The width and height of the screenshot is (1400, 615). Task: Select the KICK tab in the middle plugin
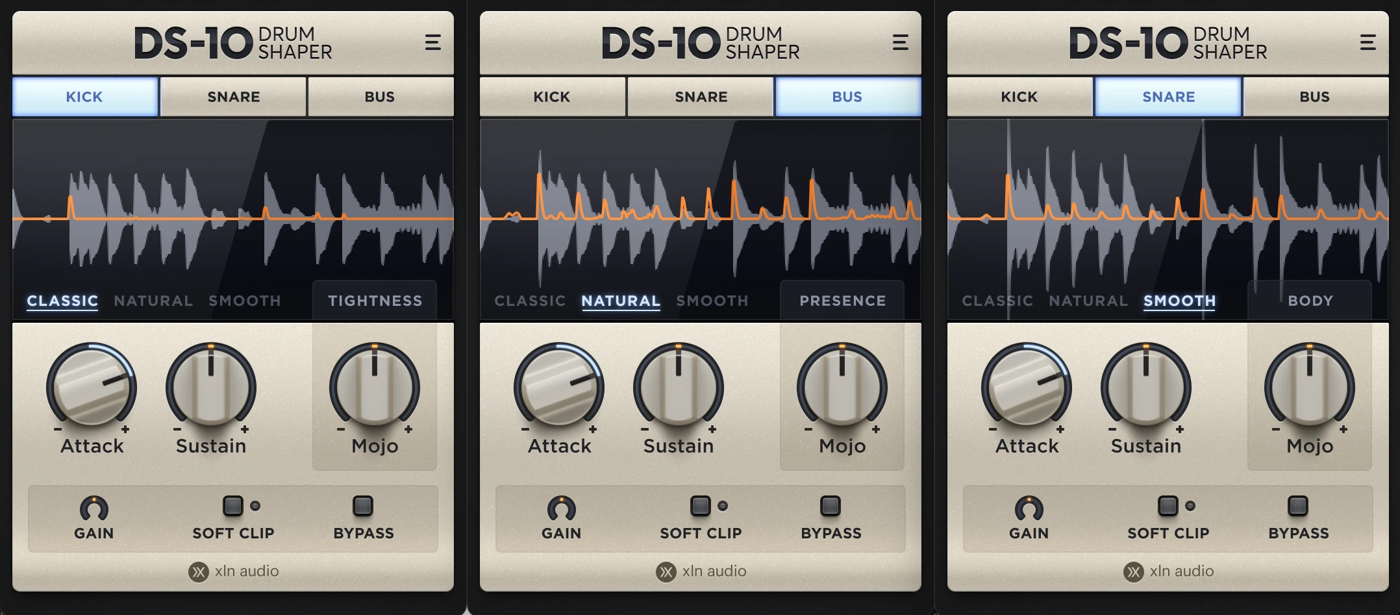553,97
